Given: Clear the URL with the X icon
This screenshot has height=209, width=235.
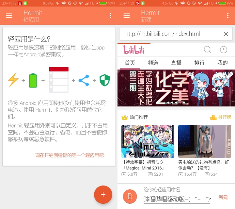Looking at the screenshot, I should click(226, 34).
